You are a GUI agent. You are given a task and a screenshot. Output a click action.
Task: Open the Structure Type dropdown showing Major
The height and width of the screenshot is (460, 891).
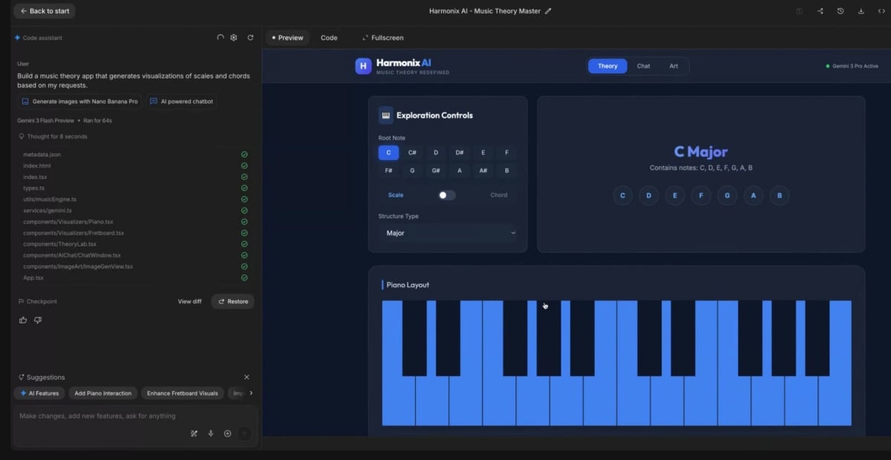tap(448, 232)
